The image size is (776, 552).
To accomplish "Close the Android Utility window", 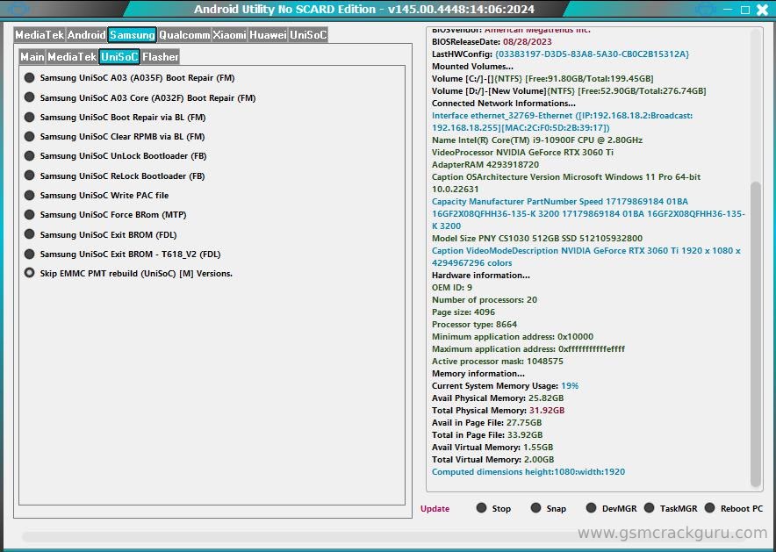I will pyautogui.click(x=762, y=10).
